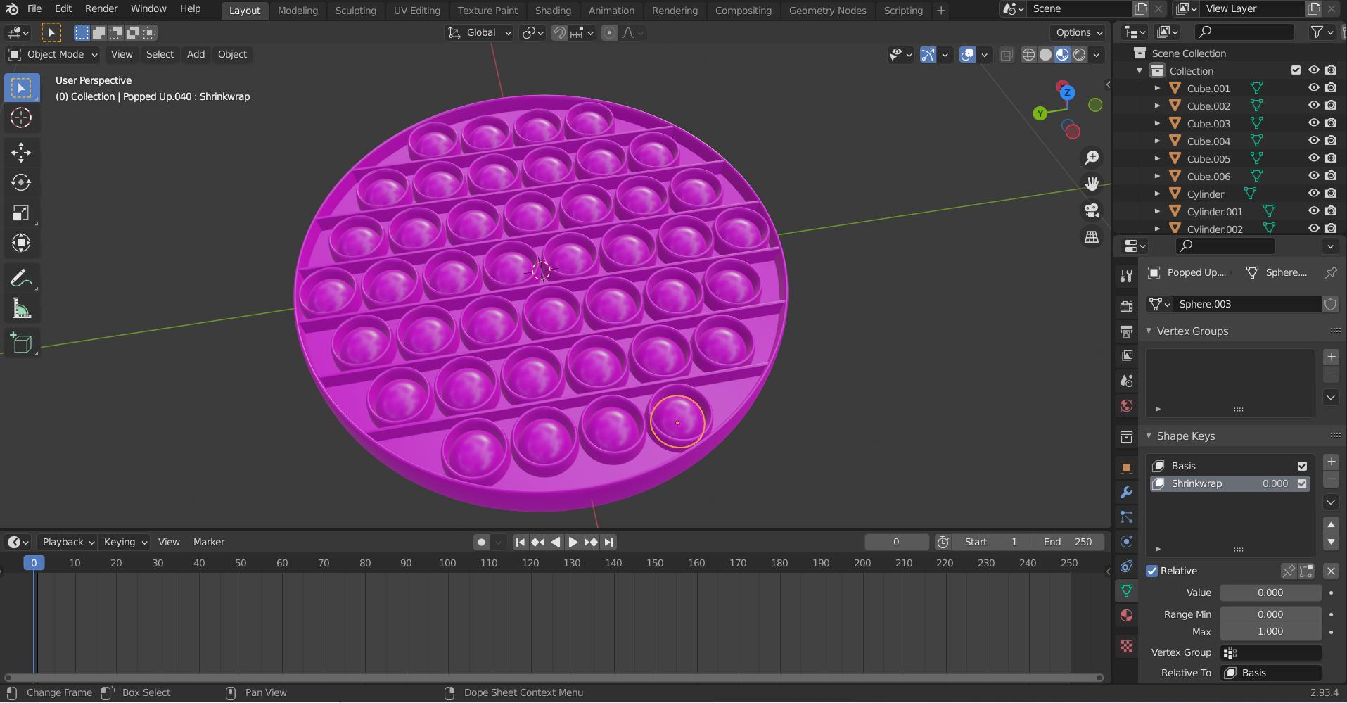Open the Object Data properties tab
This screenshot has height=703, width=1347.
(x=1126, y=590)
